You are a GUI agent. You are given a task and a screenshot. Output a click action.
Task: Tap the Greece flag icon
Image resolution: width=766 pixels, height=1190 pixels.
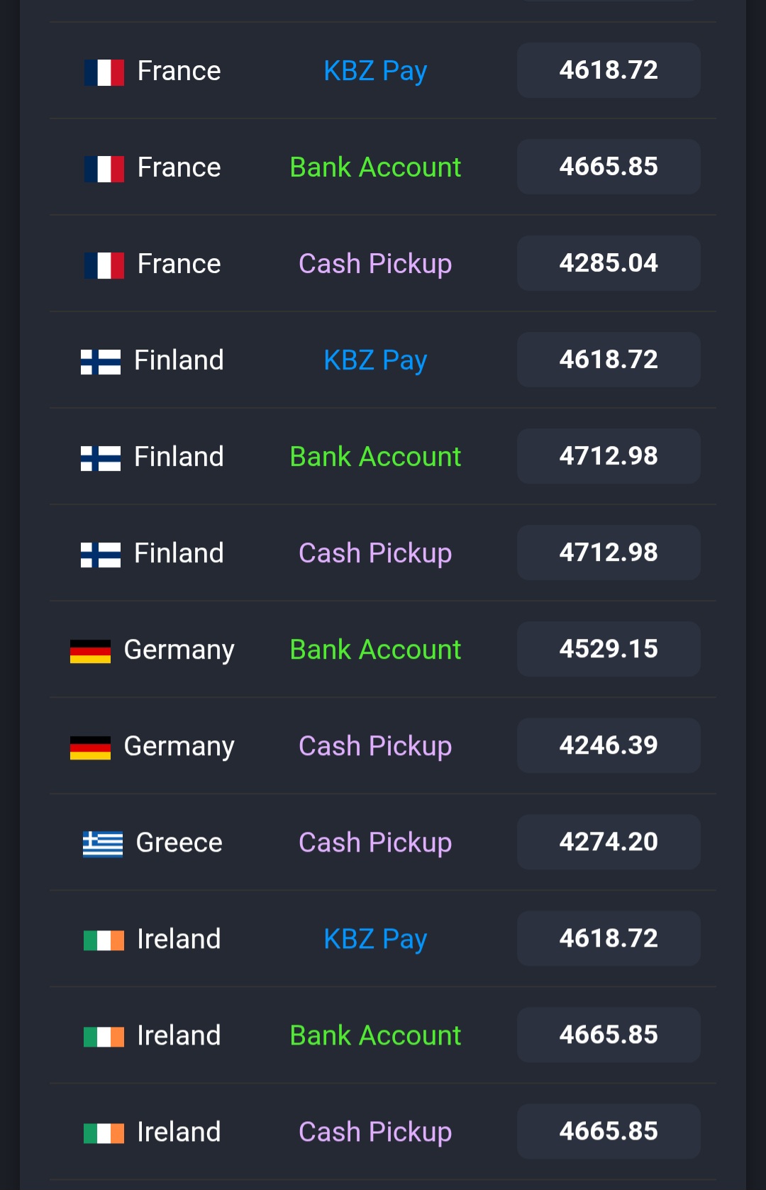tap(103, 843)
